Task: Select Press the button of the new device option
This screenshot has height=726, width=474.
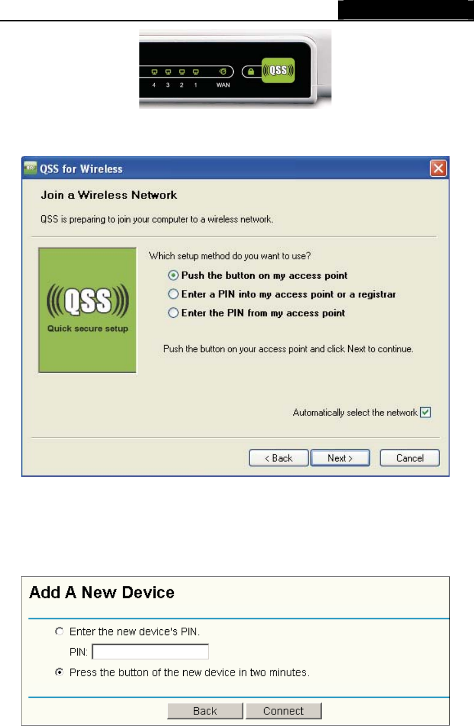Action: click(60, 672)
